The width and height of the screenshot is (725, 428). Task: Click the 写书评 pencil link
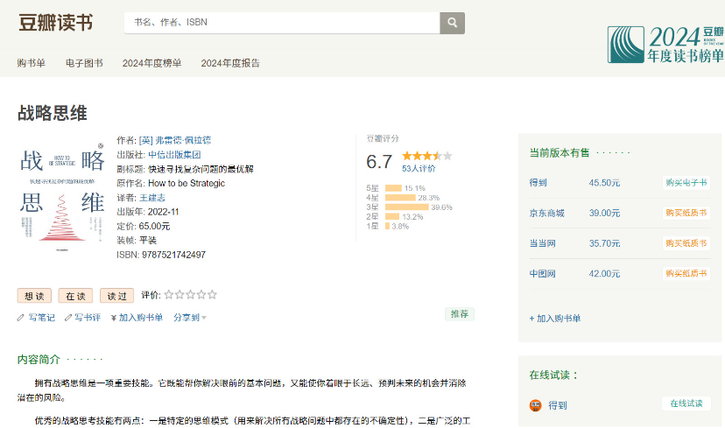[82, 318]
